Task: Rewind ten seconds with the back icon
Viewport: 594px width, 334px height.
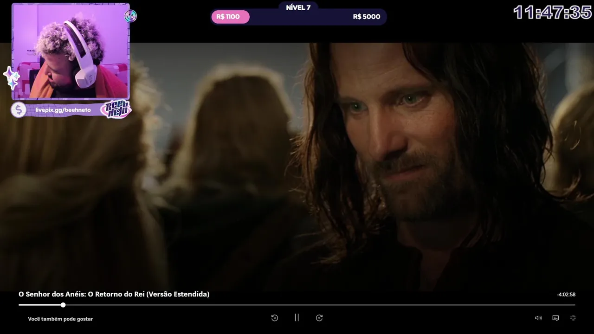Action: (x=274, y=318)
